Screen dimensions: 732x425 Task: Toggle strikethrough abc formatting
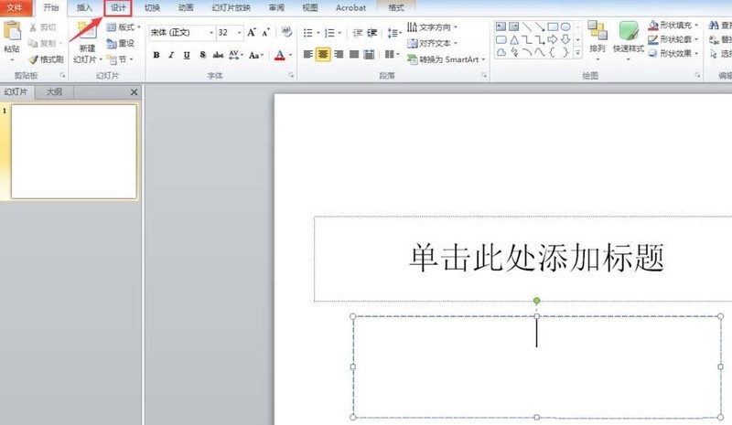pyautogui.click(x=218, y=55)
